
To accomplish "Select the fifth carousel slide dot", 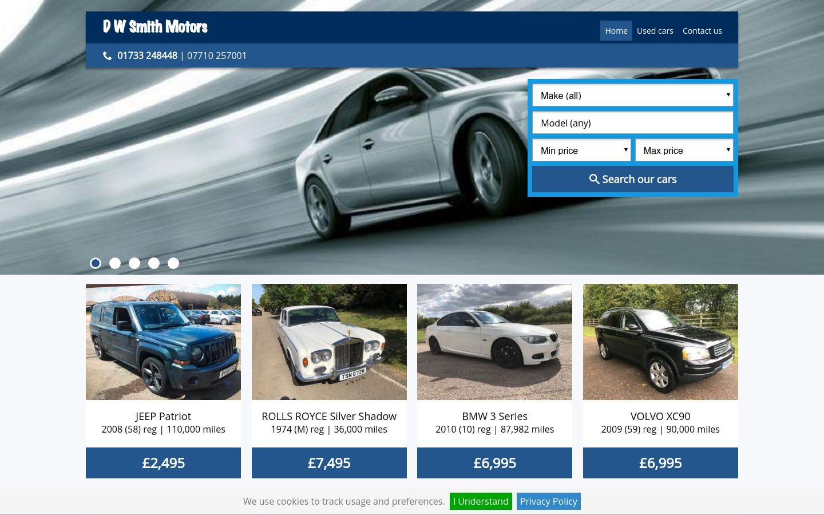I will point(173,263).
